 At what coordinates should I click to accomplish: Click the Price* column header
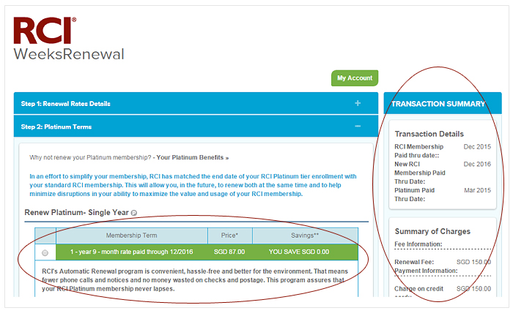point(229,236)
